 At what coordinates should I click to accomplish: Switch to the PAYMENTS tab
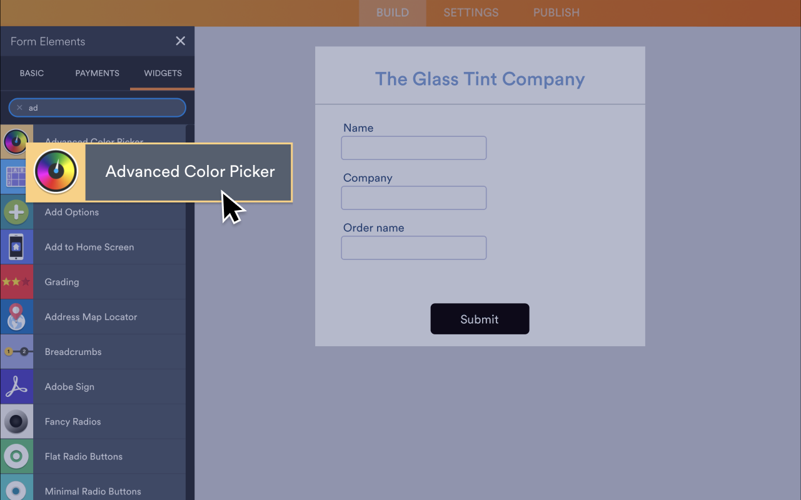97,73
